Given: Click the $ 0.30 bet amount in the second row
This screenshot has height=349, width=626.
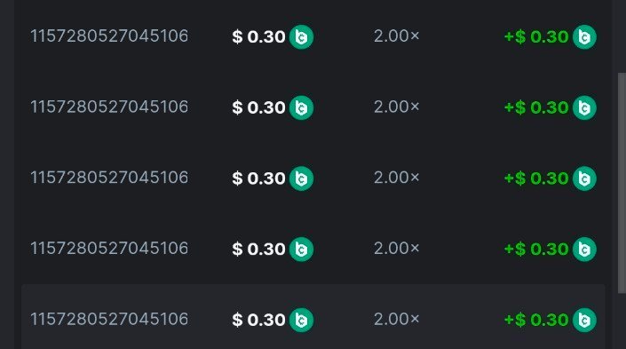Looking at the screenshot, I should tap(258, 107).
